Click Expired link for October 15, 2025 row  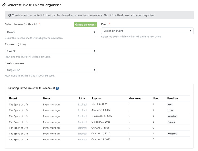pyautogui.click(x=82, y=140)
